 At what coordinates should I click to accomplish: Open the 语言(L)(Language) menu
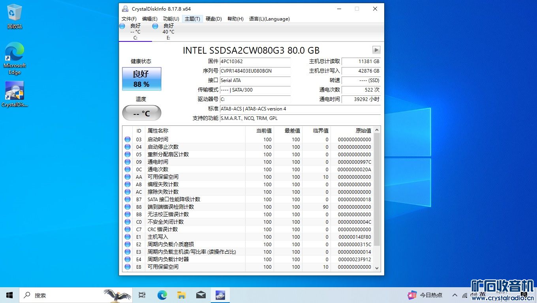[x=269, y=19]
